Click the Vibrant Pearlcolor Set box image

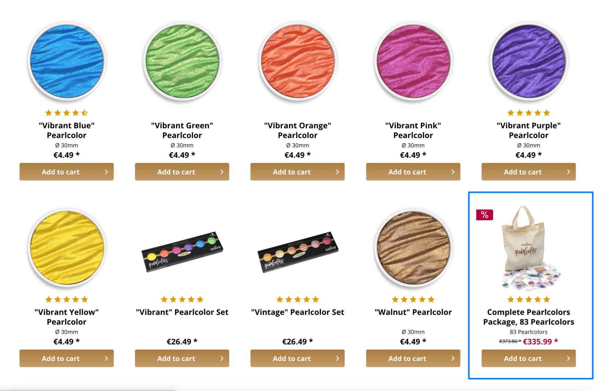tap(182, 252)
